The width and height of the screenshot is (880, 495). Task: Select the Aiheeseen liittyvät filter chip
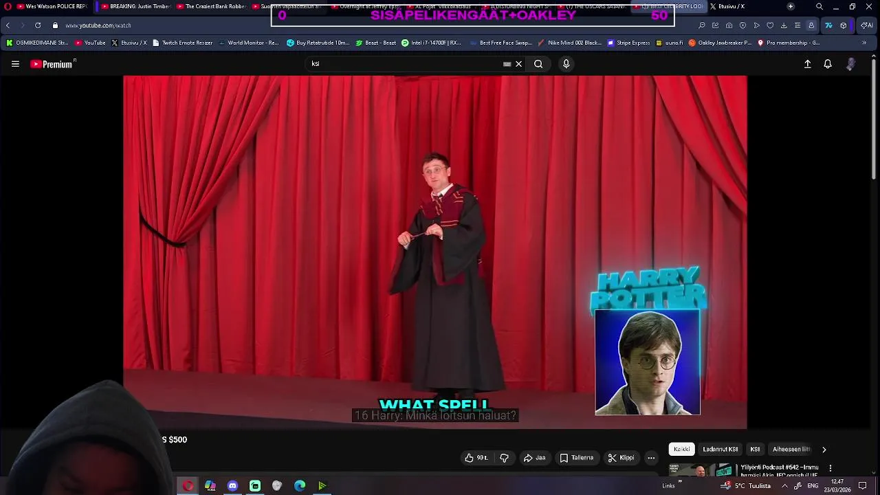(791, 449)
